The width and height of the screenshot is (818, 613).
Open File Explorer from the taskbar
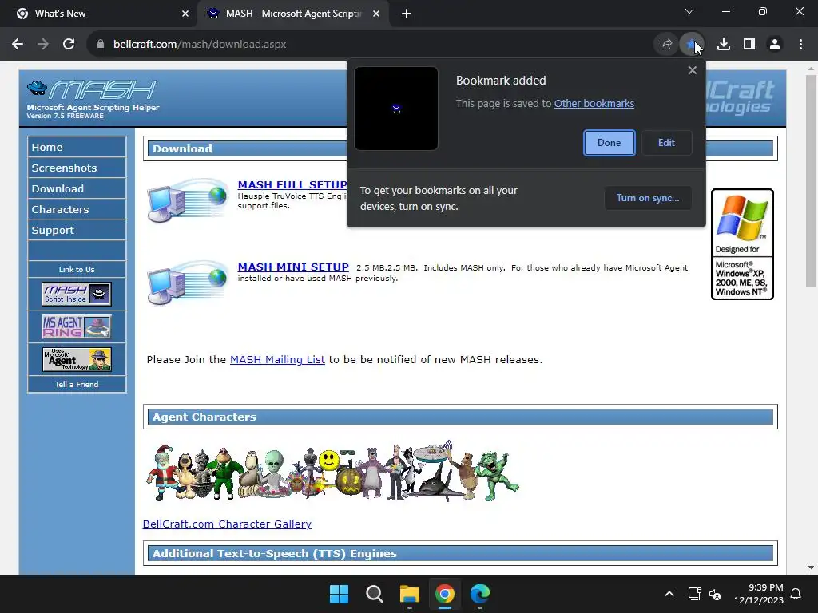(410, 594)
